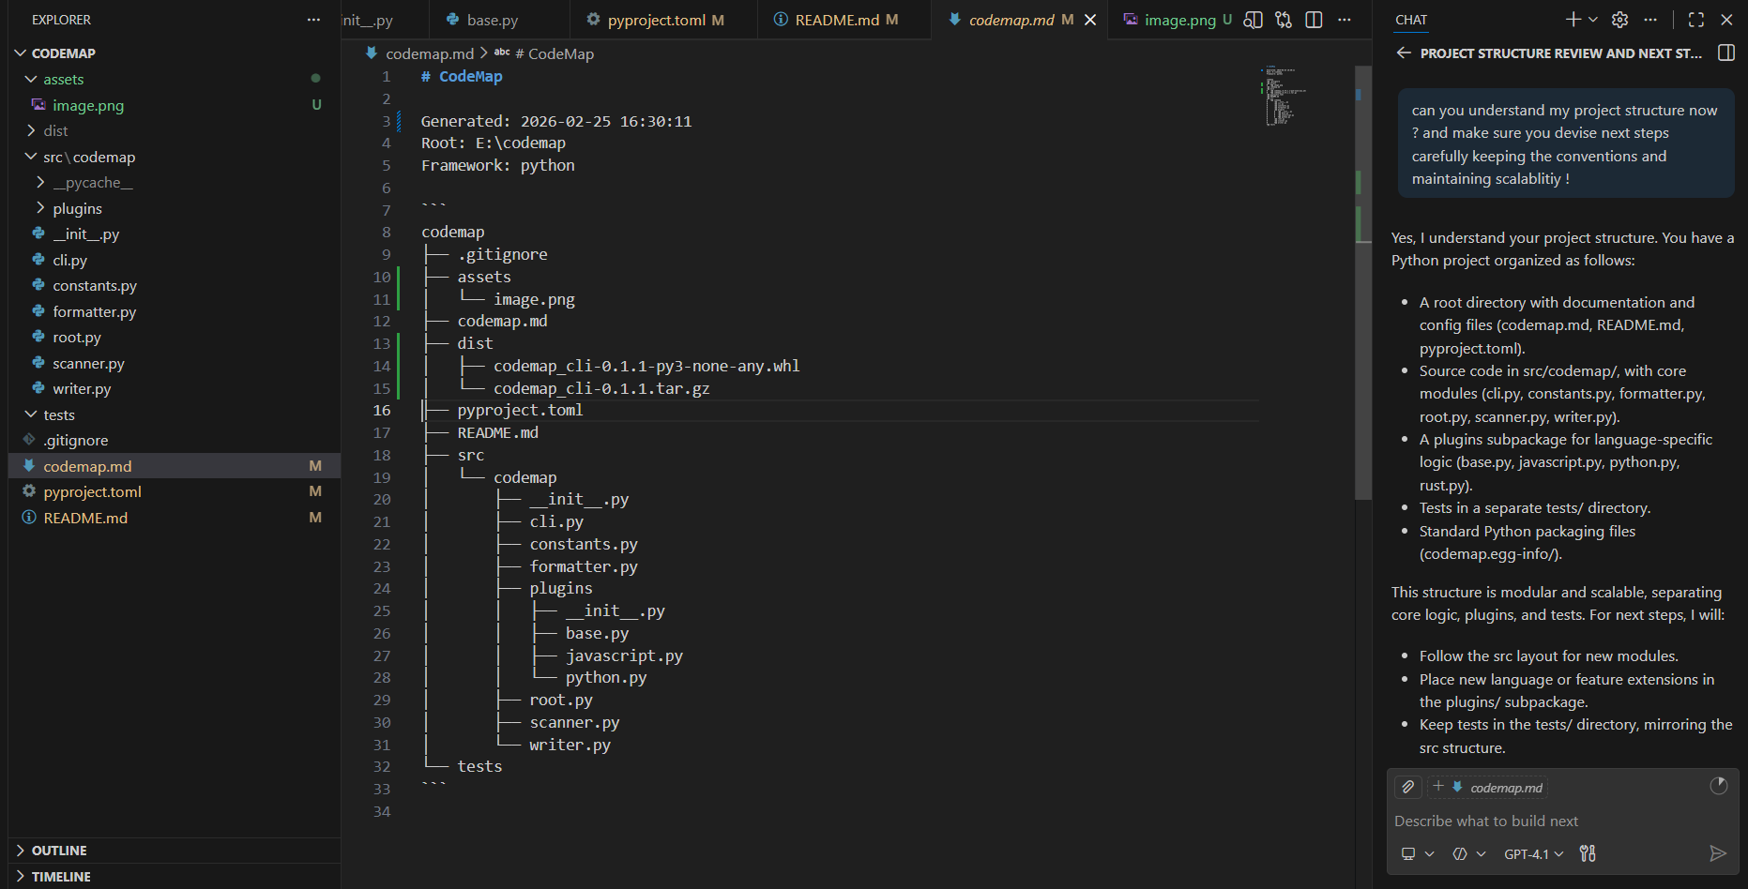The image size is (1748, 889).
Task: Click the Python icon of cli.py
Action: point(38,260)
